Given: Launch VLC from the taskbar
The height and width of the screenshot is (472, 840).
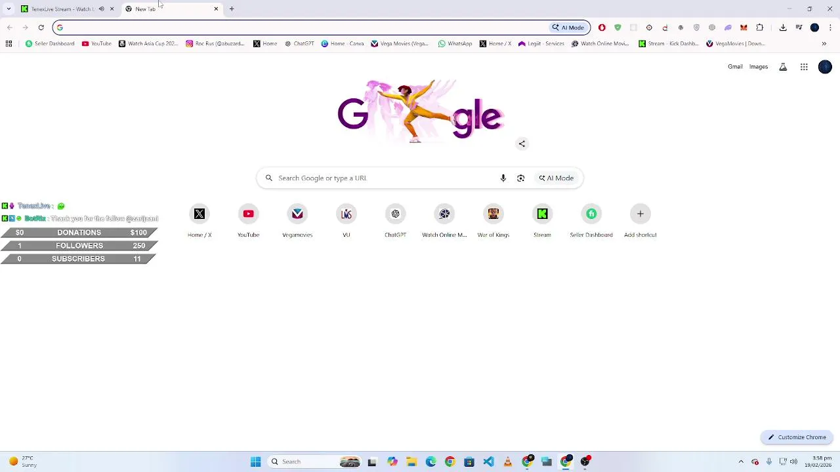Looking at the screenshot, I should pyautogui.click(x=507, y=462).
